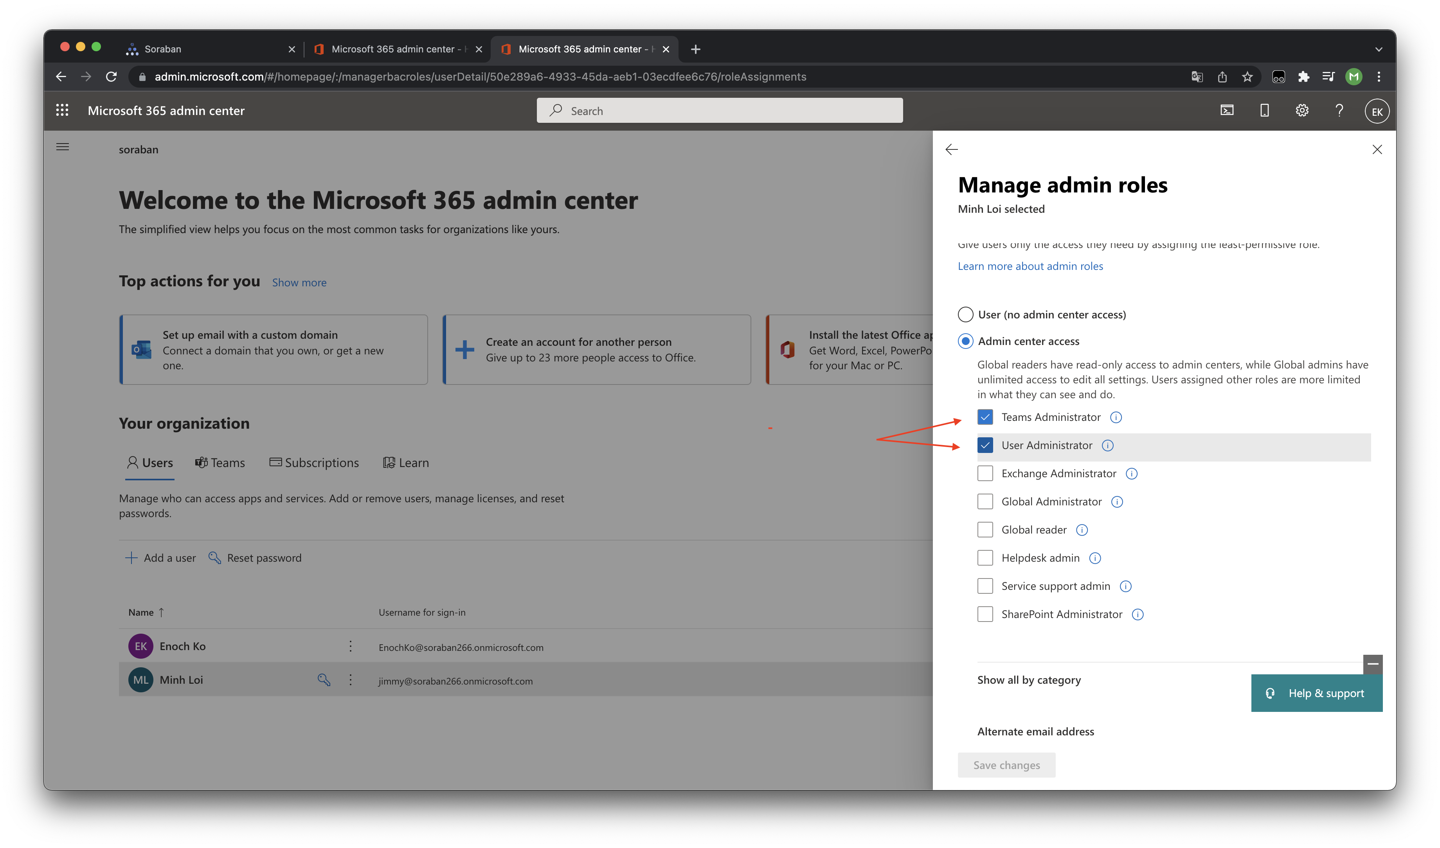Switch to Users tab
This screenshot has height=848, width=1440.
coord(150,463)
